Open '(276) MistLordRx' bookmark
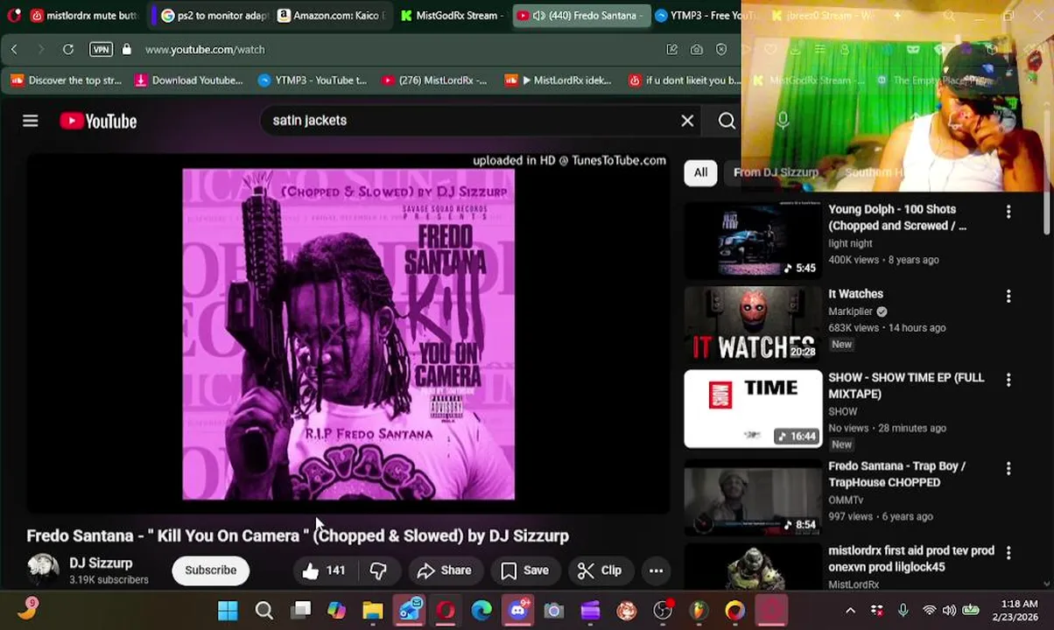1054x630 pixels. 434,80
